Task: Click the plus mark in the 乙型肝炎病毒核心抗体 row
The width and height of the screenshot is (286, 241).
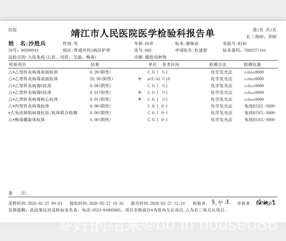Action: (x=140, y=99)
